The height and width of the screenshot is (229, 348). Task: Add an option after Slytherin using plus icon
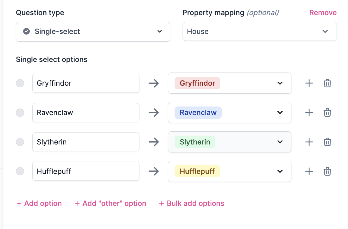[309, 142]
